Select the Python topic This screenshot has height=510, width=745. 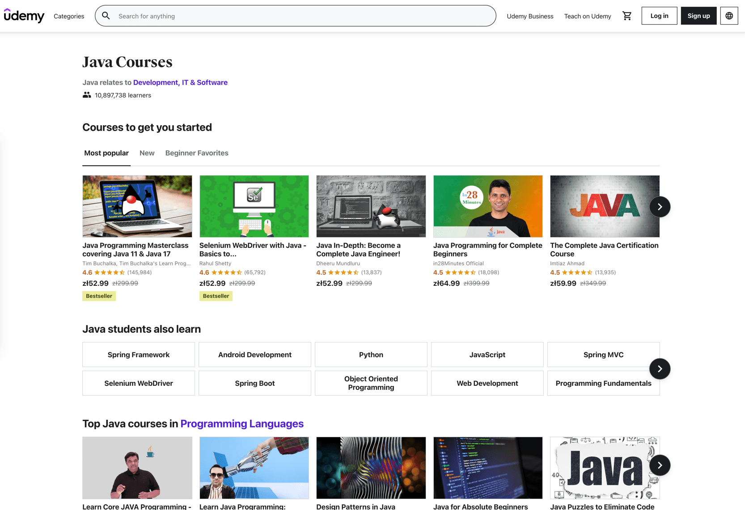[x=371, y=355]
